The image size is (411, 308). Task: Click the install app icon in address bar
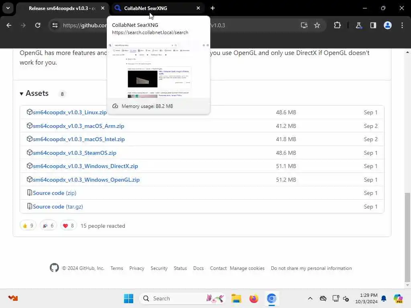[x=304, y=25]
